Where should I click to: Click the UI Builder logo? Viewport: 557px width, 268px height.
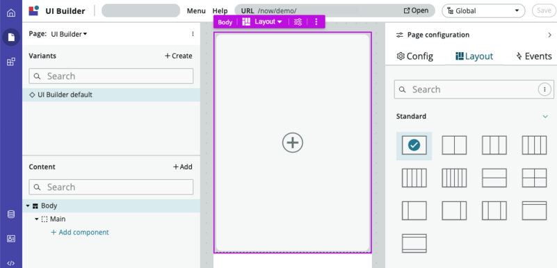pyautogui.click(x=34, y=10)
